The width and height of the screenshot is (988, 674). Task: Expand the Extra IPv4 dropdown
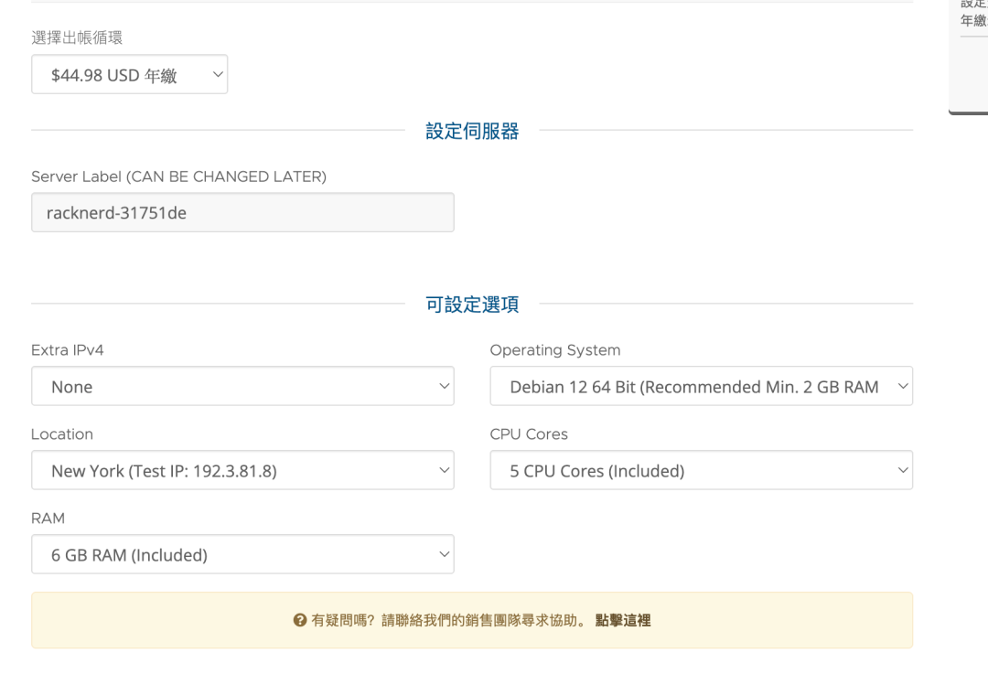[x=242, y=387]
